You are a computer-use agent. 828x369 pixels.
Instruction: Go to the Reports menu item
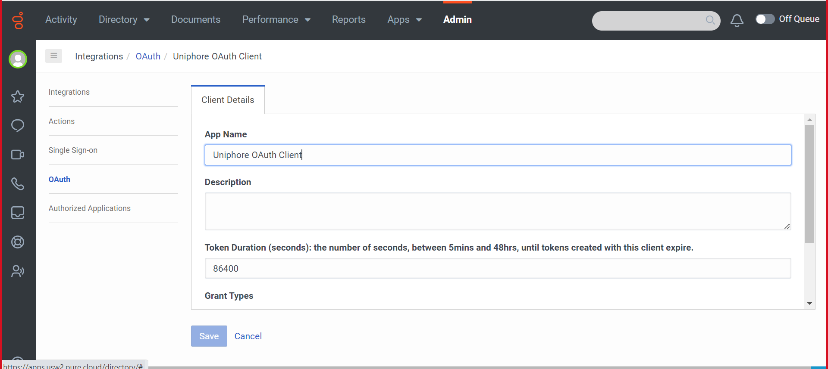tap(348, 20)
